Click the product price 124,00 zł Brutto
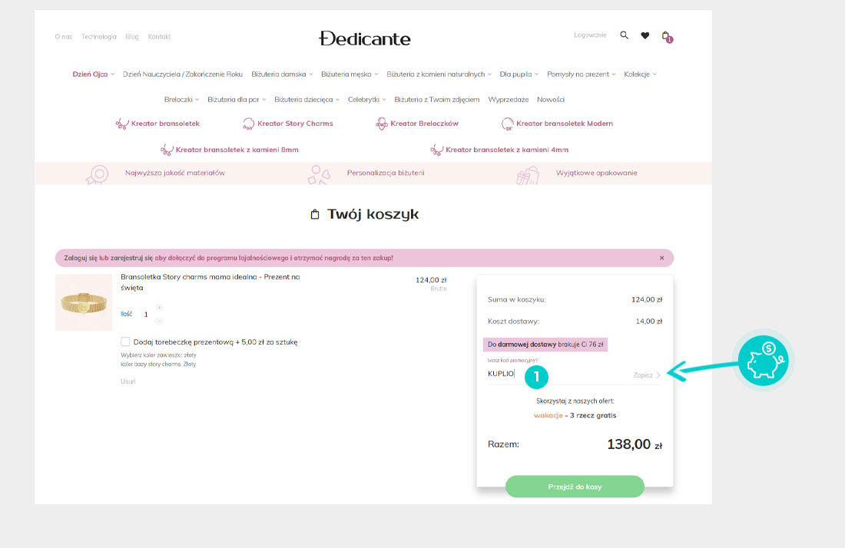 pyautogui.click(x=431, y=283)
